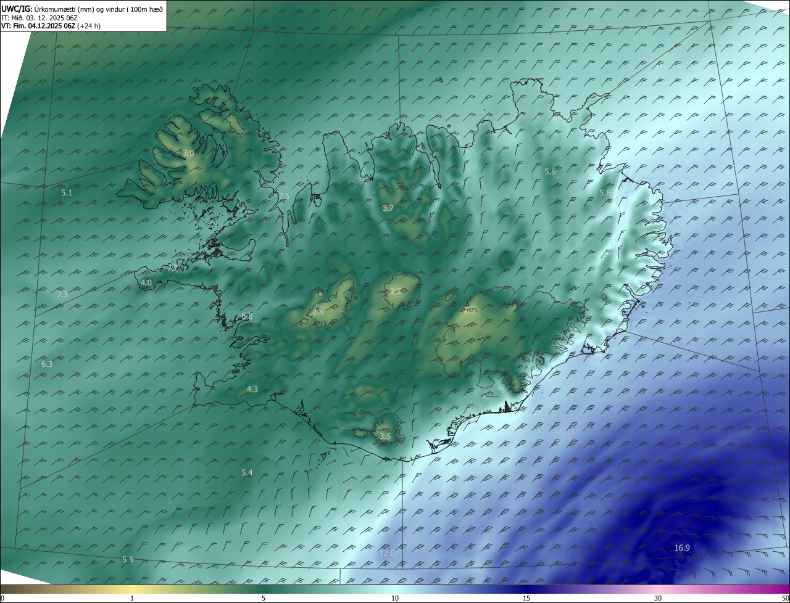Screen dimensions: 790x603
Task: Click the "5" tick label on the color scale
Action: pos(264,598)
